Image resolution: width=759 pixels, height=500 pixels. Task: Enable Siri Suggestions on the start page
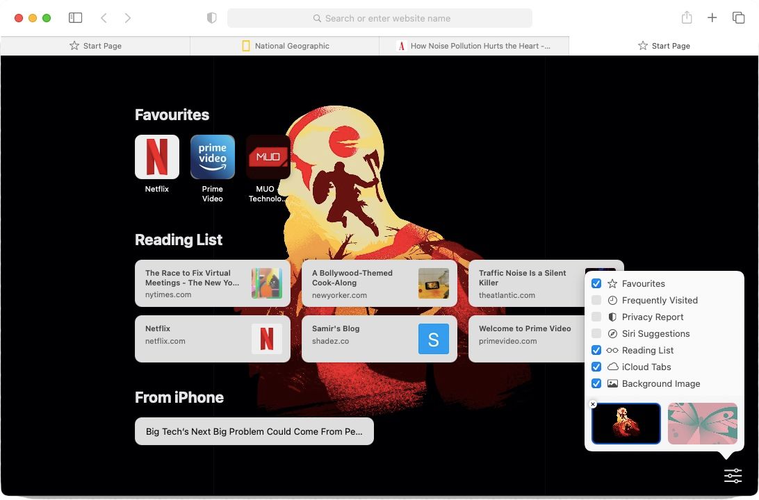(x=596, y=333)
